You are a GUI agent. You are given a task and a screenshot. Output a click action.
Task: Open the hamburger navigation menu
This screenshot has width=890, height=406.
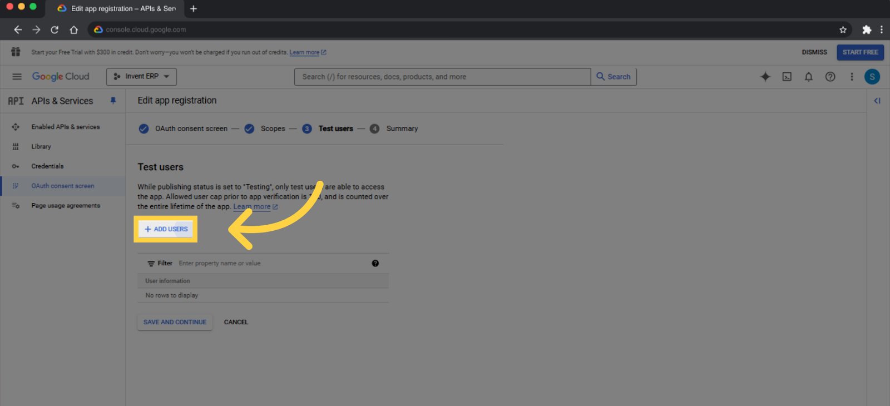pos(17,77)
